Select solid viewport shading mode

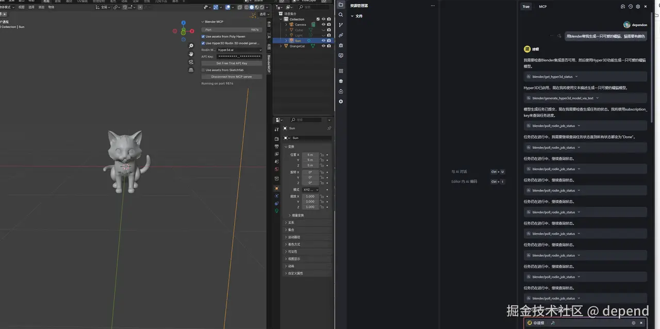[x=252, y=7]
